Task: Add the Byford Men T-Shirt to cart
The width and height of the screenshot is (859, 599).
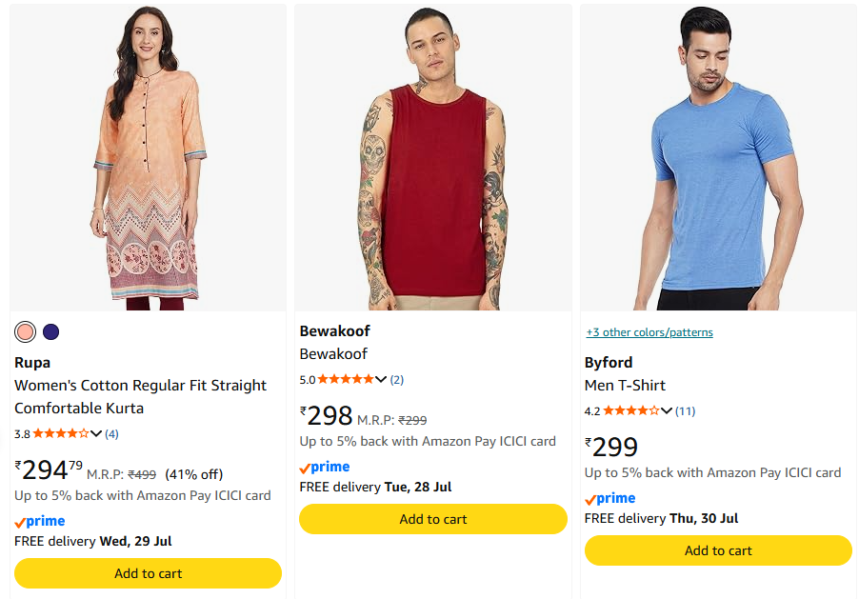Action: pos(718,550)
